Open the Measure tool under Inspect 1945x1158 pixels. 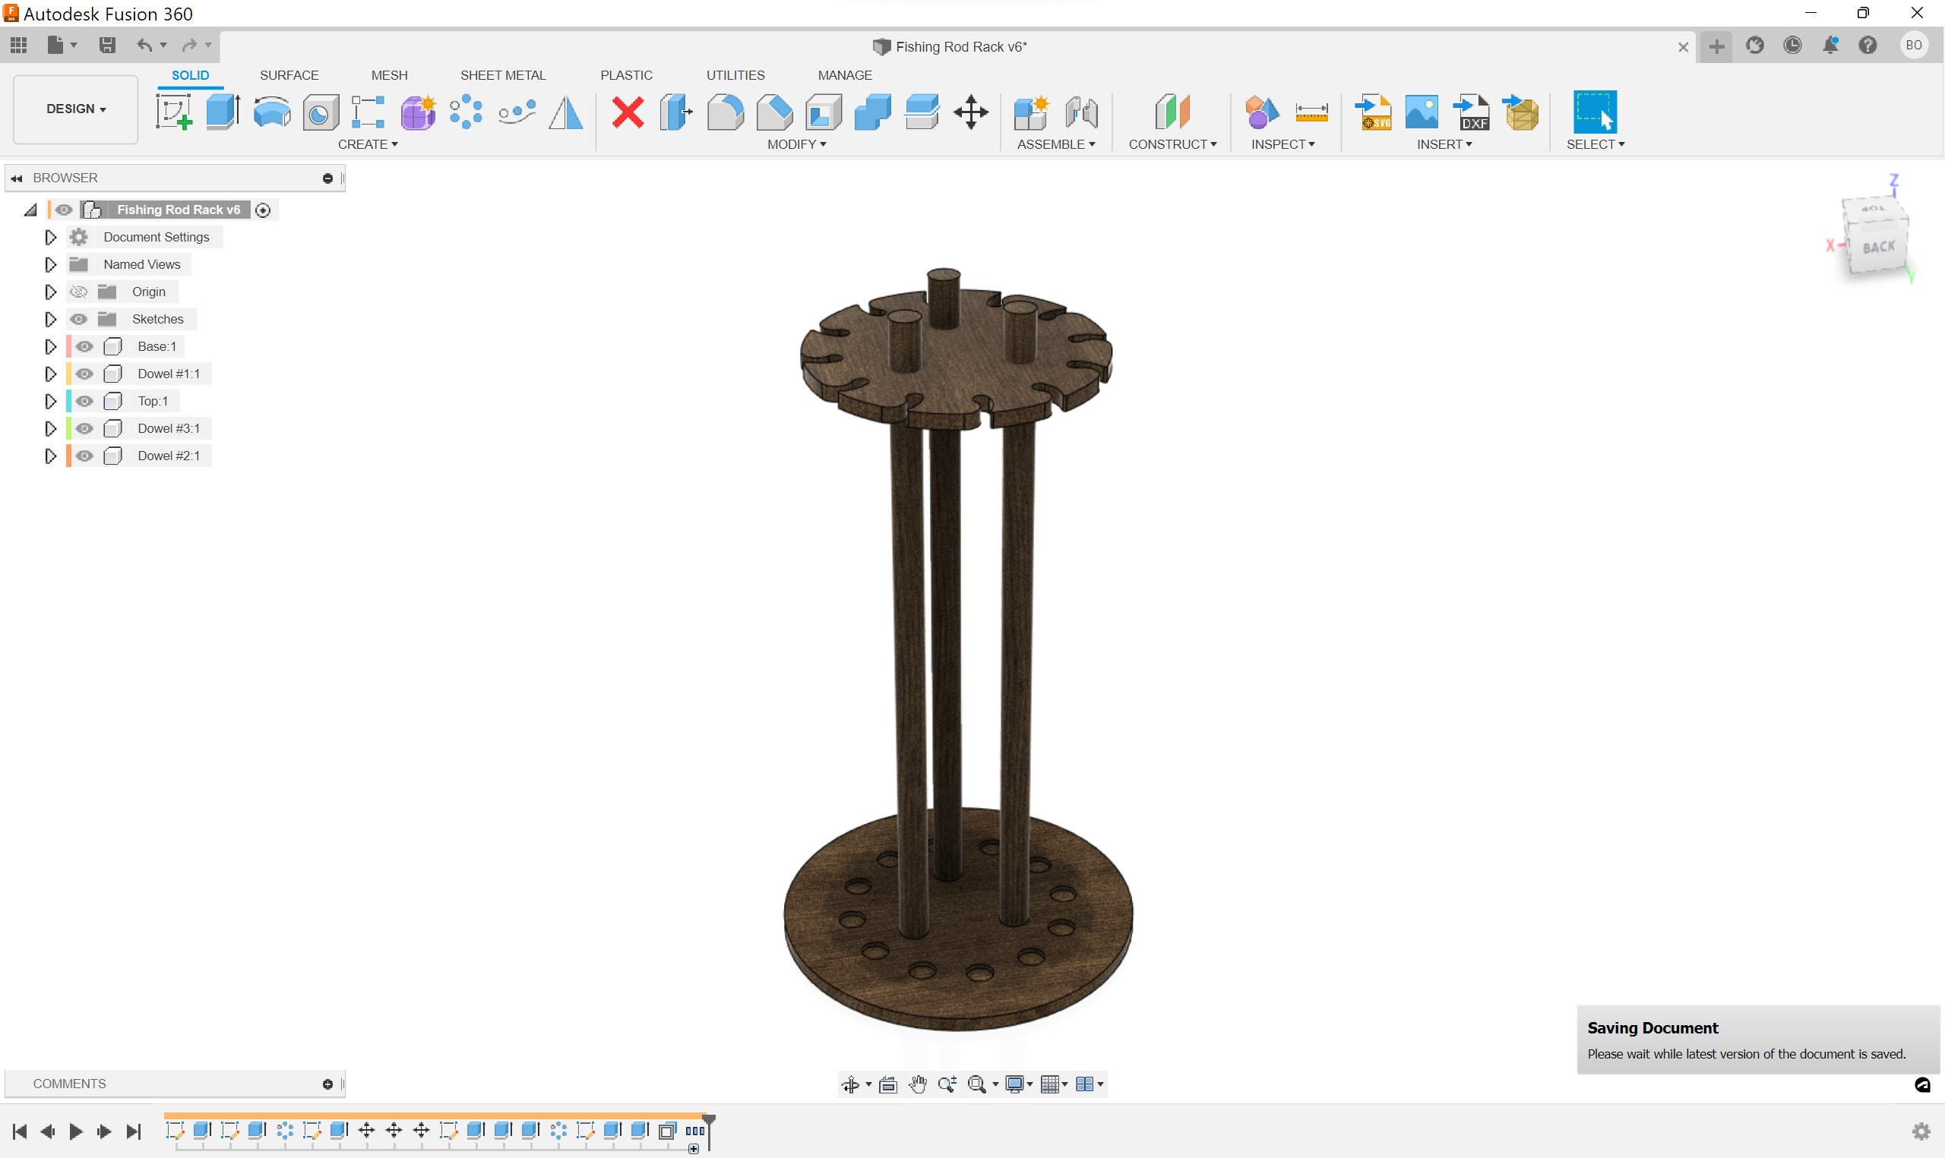pos(1311,112)
